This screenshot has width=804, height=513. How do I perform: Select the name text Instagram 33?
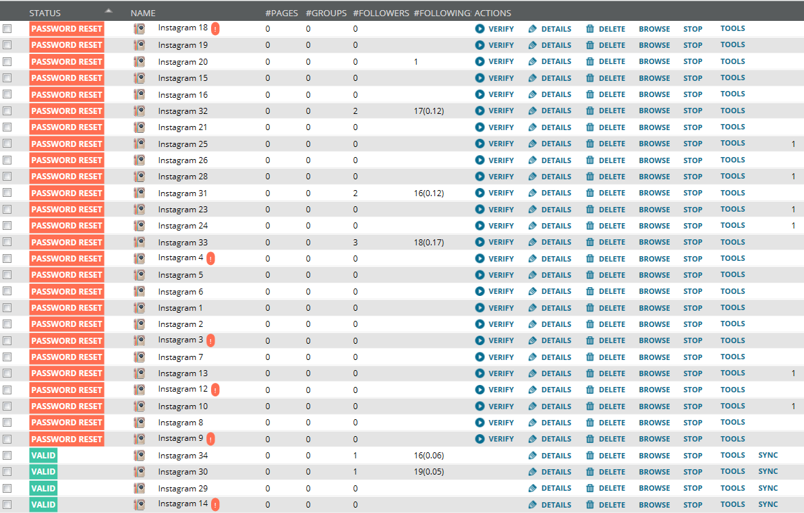(183, 243)
